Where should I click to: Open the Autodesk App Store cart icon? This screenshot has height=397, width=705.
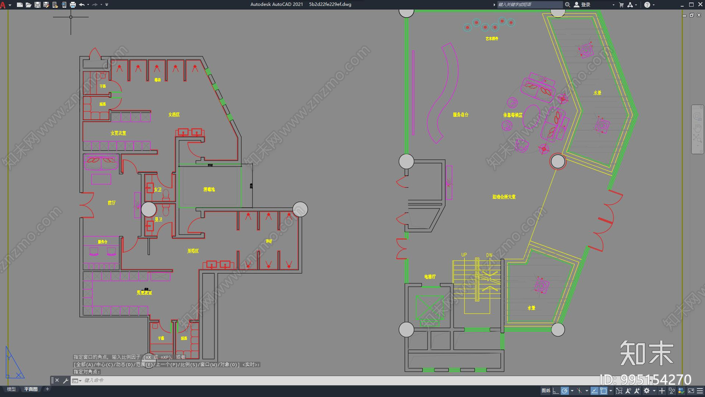(621, 4)
